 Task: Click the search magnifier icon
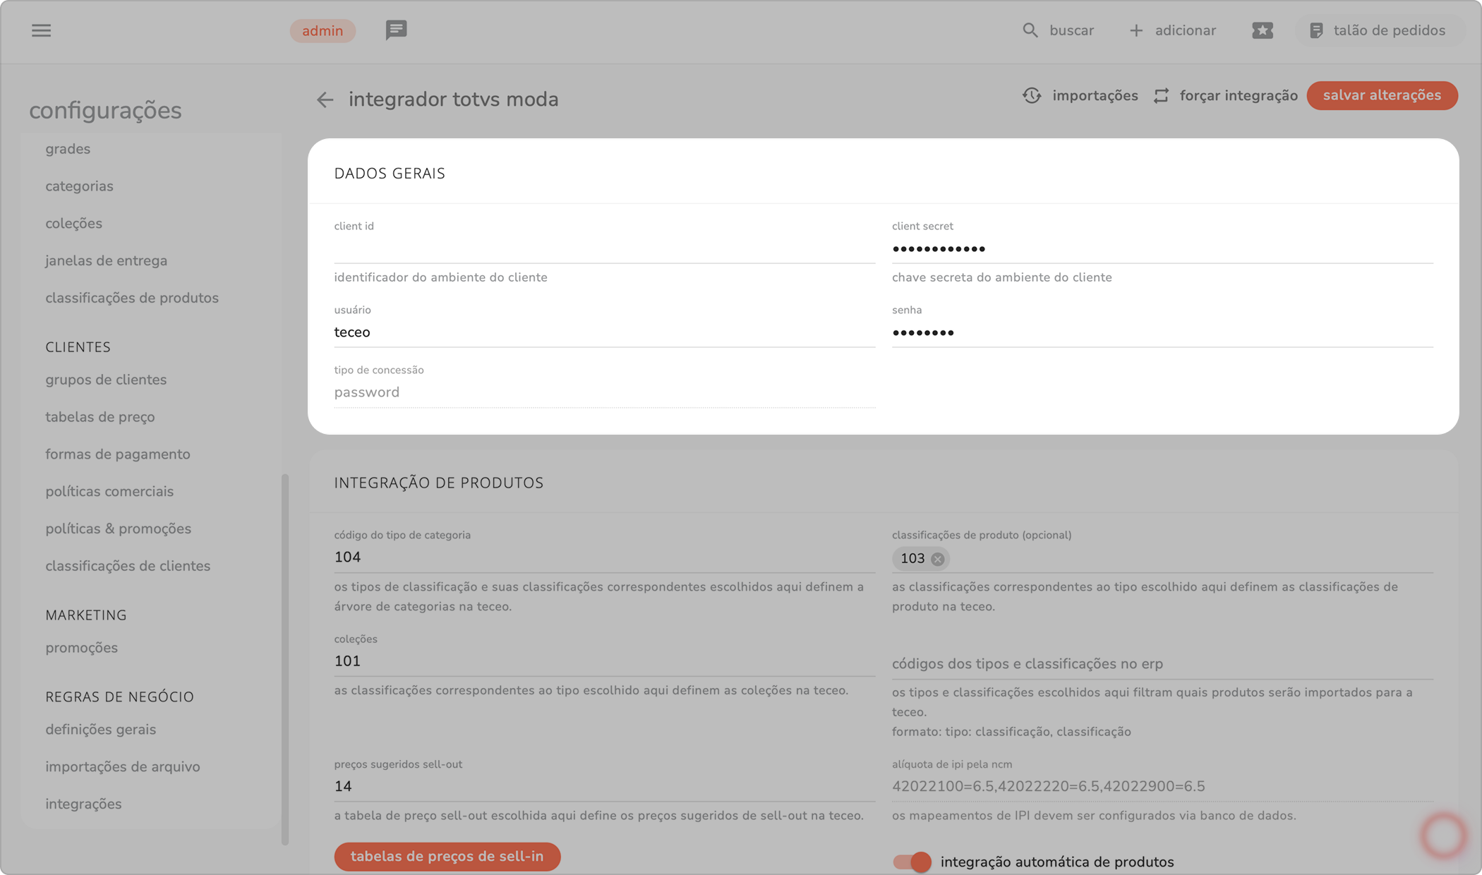click(1030, 30)
